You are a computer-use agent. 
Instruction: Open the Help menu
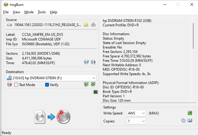(53, 12)
